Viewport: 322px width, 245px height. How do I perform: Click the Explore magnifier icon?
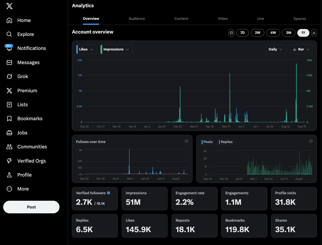coord(9,34)
